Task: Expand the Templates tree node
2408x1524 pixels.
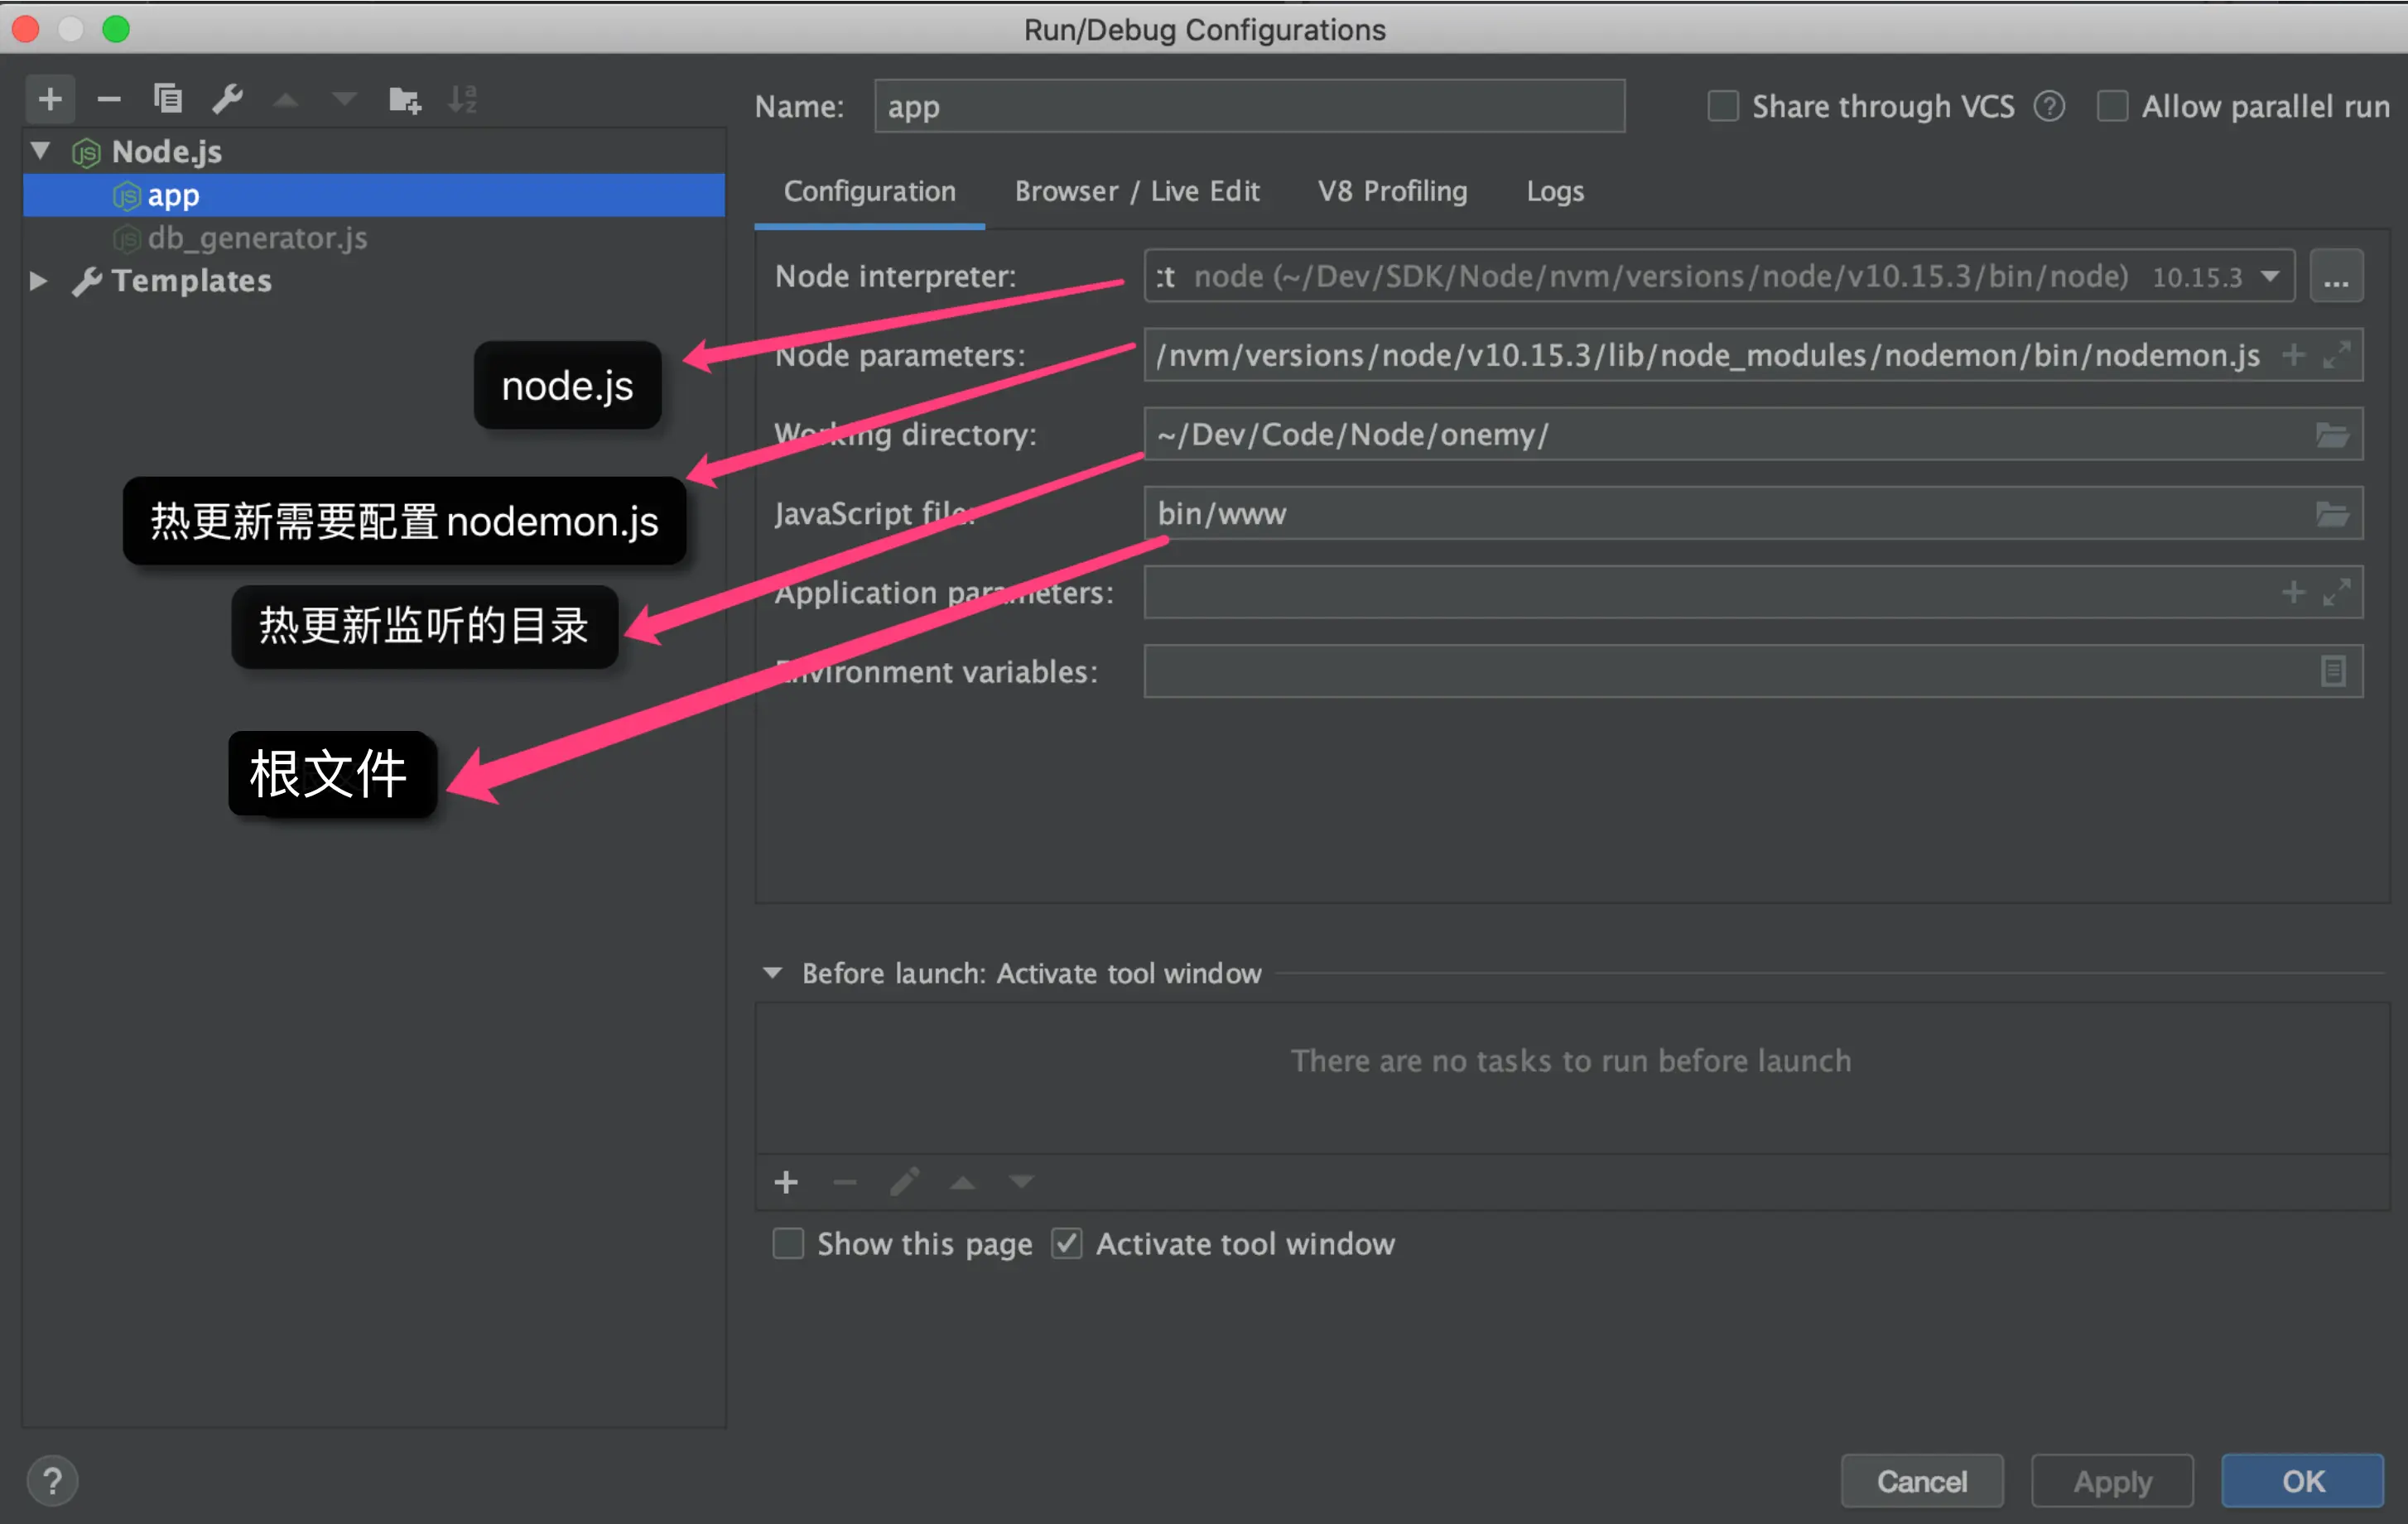Action: [38, 281]
